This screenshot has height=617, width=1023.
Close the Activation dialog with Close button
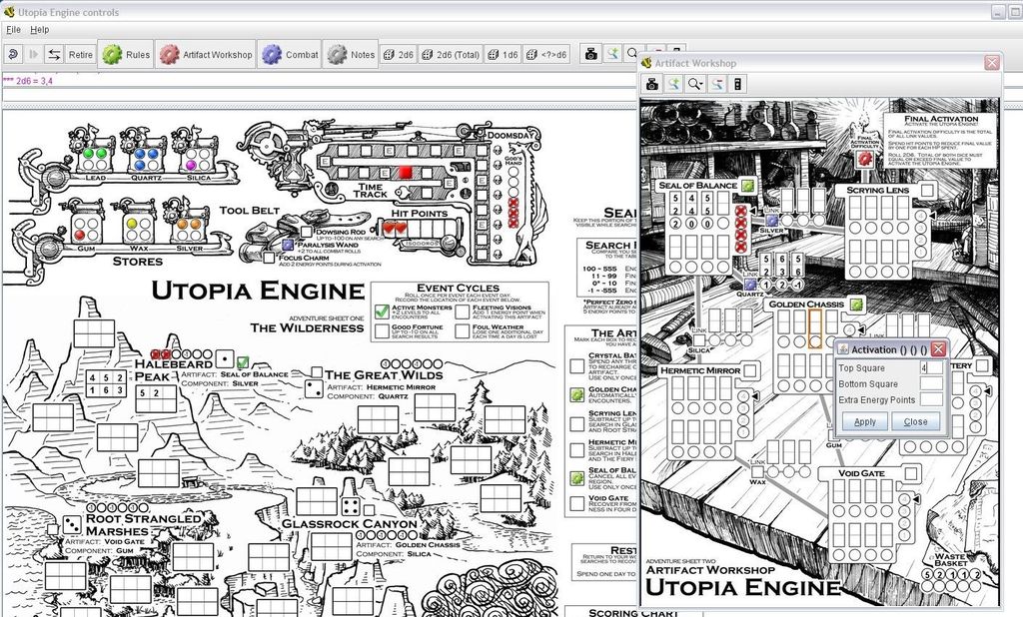915,421
